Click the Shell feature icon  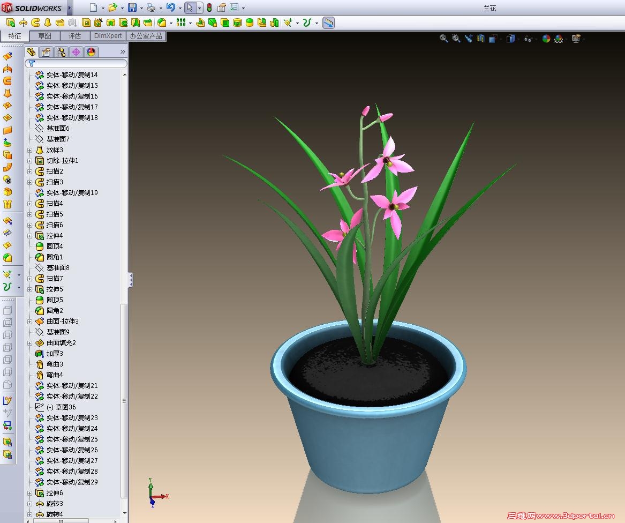pyautogui.click(x=225, y=23)
